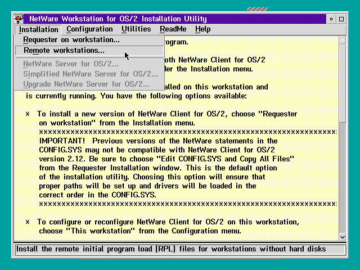Maximize the Installation Utility window
Image resolution: width=360 pixels, height=270 pixels.
pos(341,19)
